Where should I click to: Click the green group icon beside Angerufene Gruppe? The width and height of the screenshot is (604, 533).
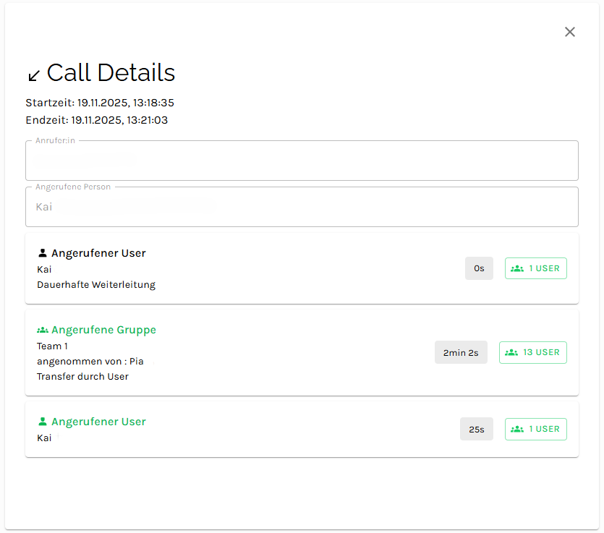point(43,330)
